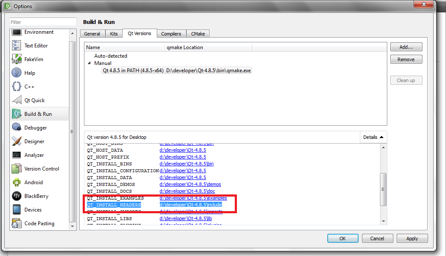Open the Designer category icon
The image size is (446, 256).
pyautogui.click(x=17, y=141)
